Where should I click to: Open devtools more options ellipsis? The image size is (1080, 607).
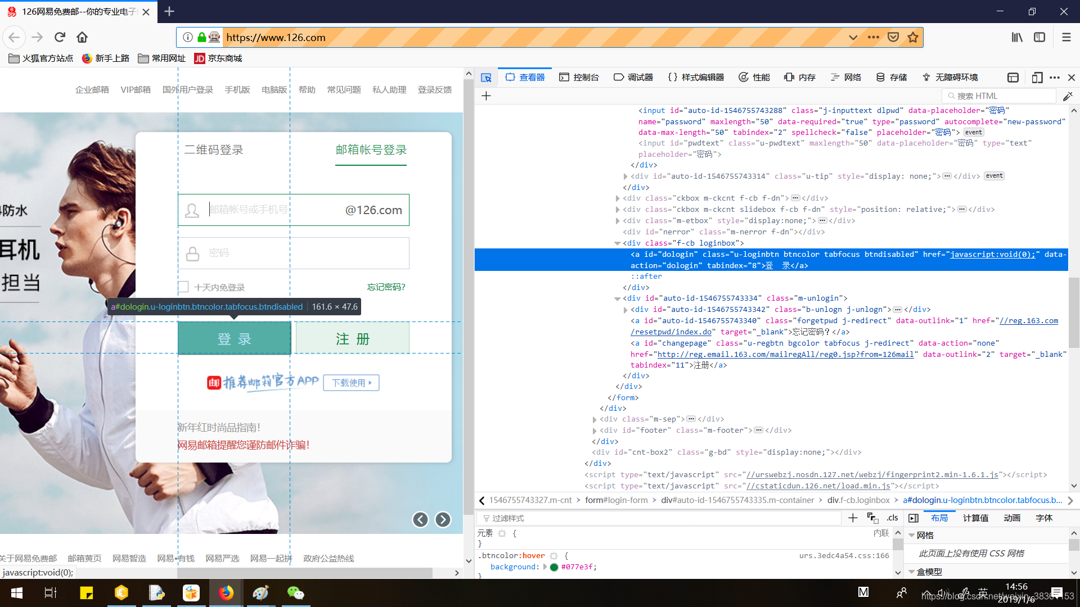point(1055,78)
